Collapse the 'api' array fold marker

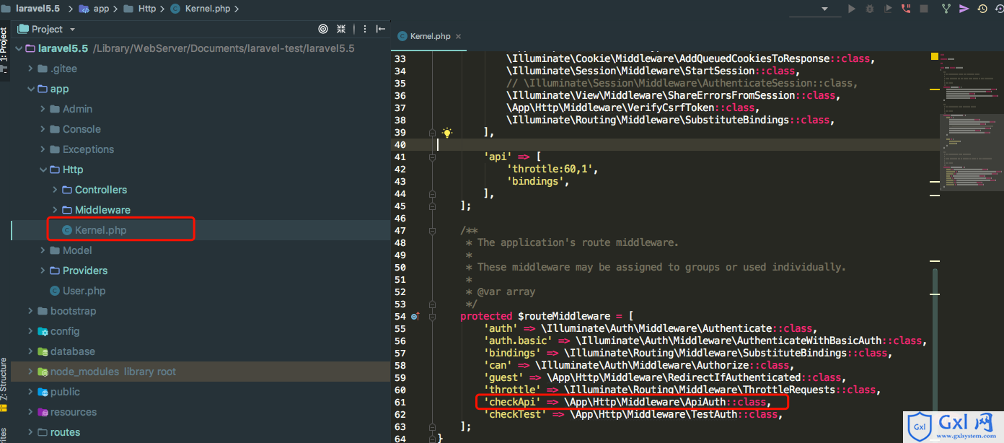(432, 157)
